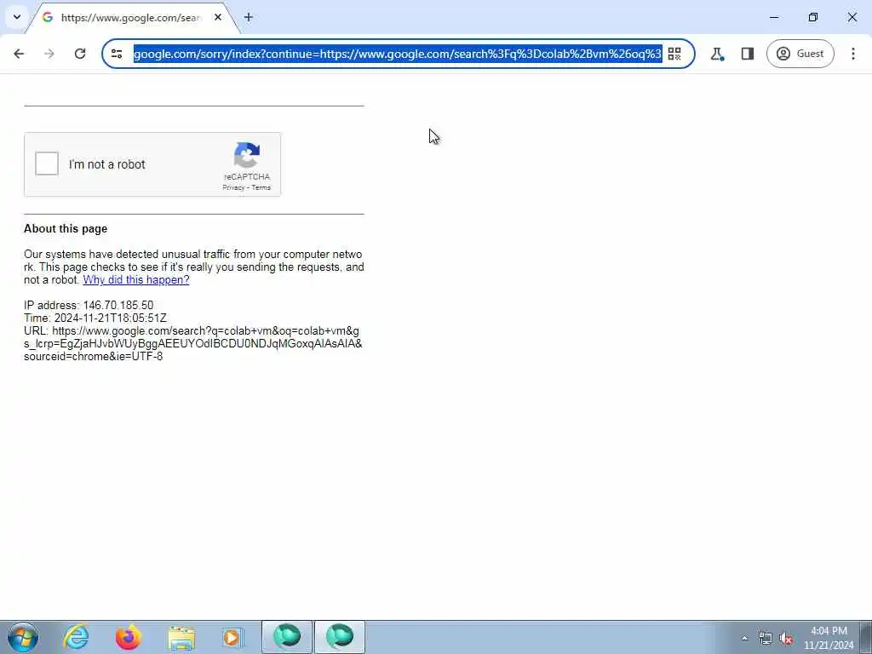872x654 pixels.
Task: Restore down the Chrome window
Action: (813, 17)
